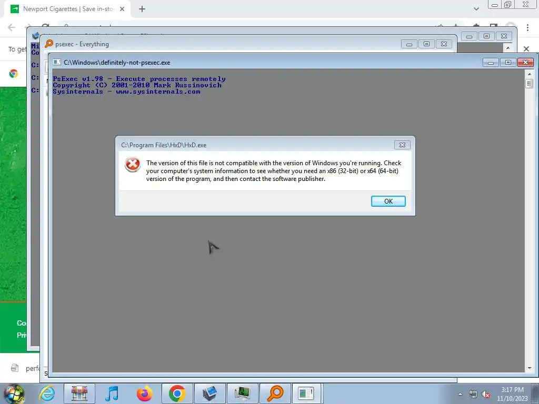Open the network tray icon

(473, 395)
